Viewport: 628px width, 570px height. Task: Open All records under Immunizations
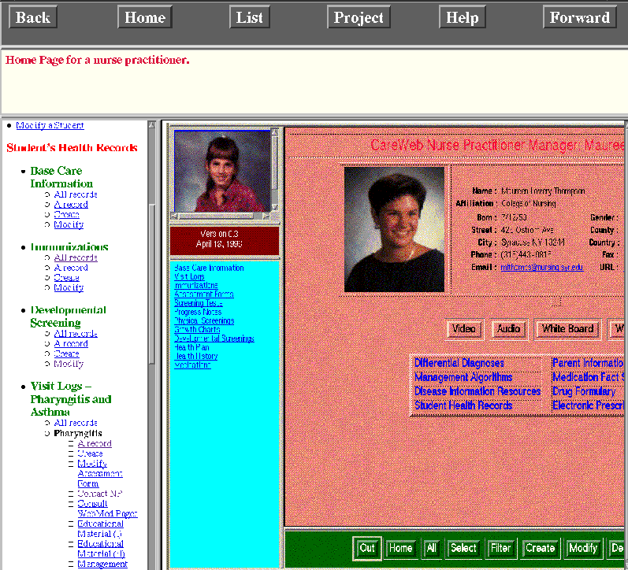(x=76, y=257)
